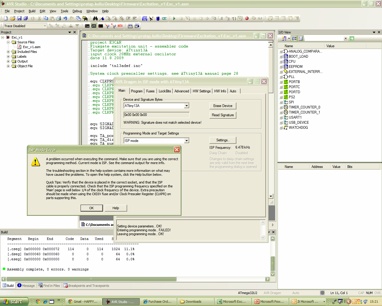The image size is (382, 306).
Task: Open the Program tab in programmer dialog
Action: coord(137,91)
